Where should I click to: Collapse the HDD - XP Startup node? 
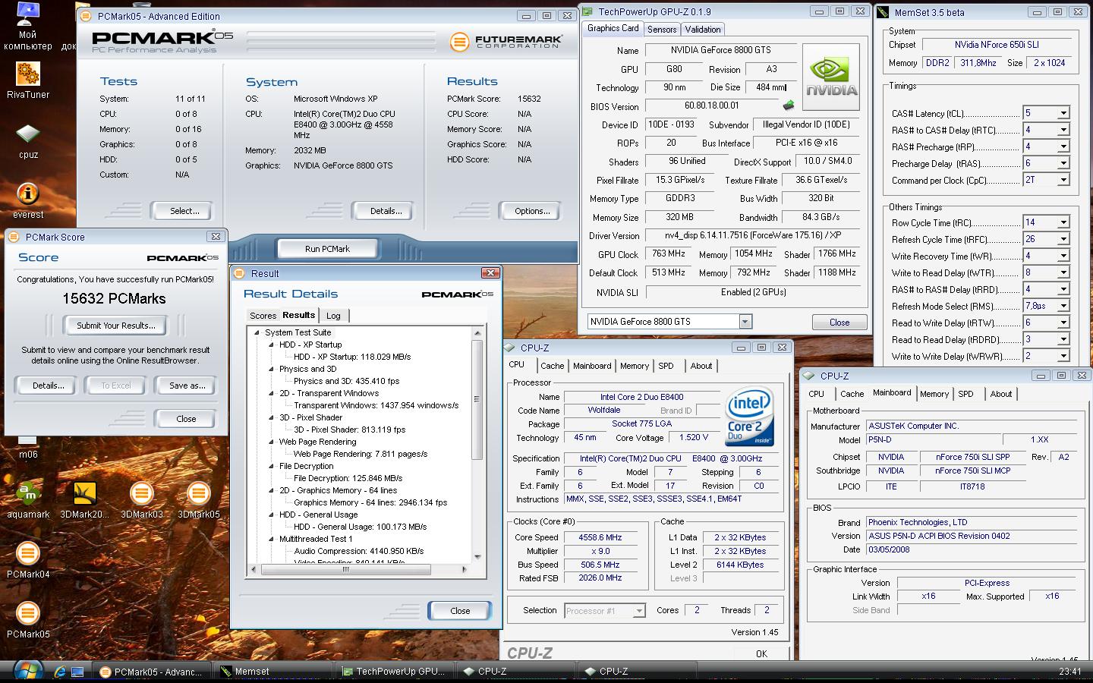point(271,345)
